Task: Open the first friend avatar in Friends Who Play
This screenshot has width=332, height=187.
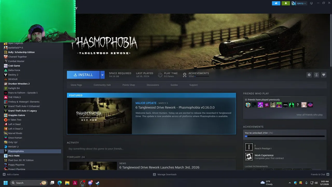Action: (248, 105)
